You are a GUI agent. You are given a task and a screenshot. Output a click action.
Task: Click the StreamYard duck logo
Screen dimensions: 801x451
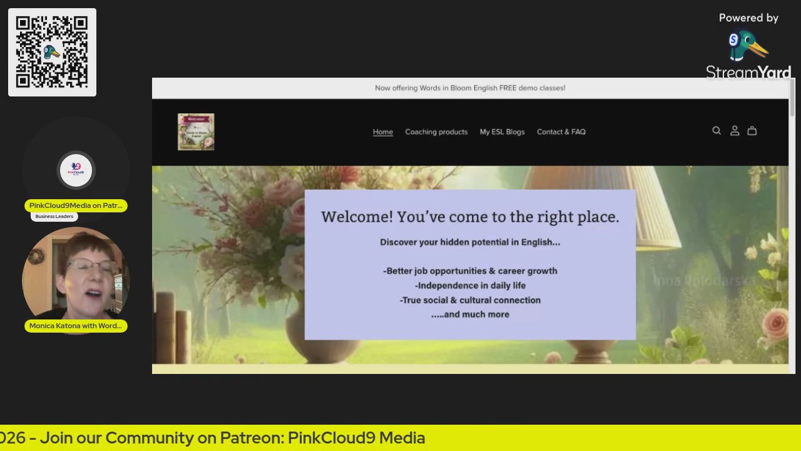coord(748,46)
